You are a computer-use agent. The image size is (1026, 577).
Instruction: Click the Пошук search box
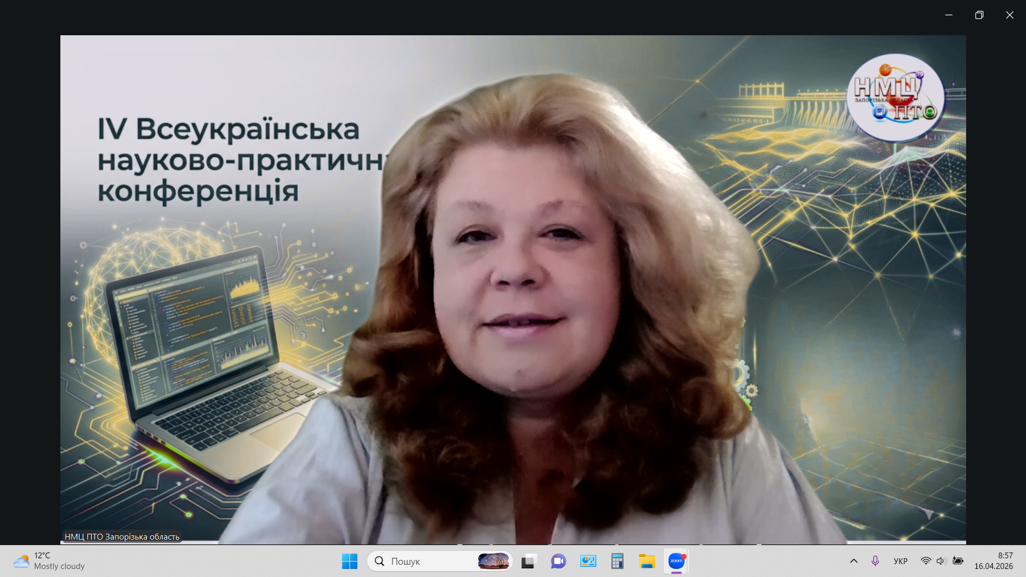click(422, 561)
